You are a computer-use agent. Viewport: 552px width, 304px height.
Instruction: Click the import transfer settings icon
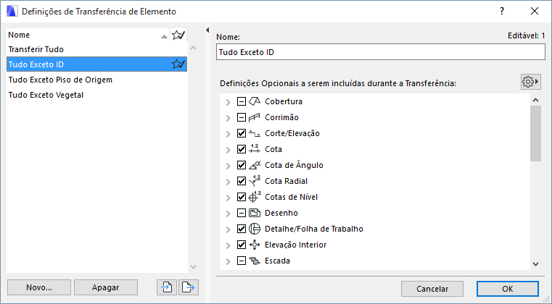(x=168, y=287)
